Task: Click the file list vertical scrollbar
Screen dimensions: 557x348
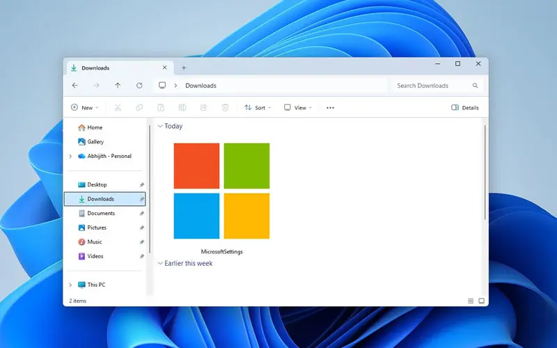Action: [485, 172]
